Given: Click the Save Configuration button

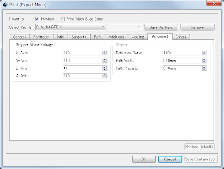Looking at the screenshot, I should tap(201, 159).
